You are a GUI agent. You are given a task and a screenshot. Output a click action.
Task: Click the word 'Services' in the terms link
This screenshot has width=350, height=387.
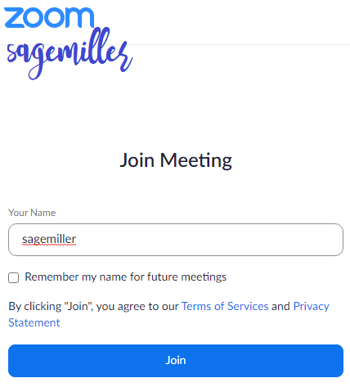point(248,306)
